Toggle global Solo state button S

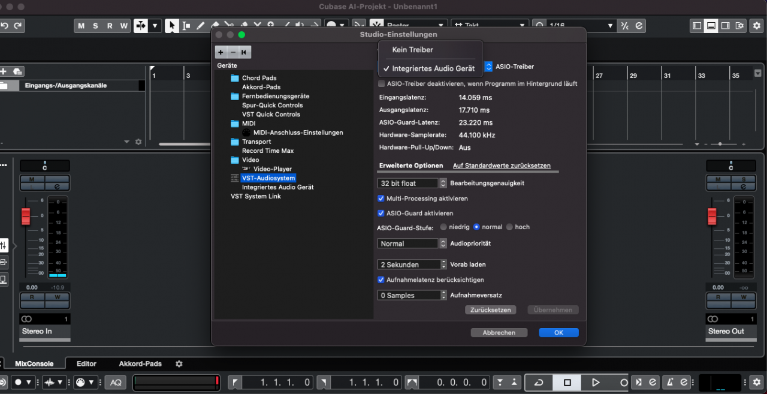95,26
